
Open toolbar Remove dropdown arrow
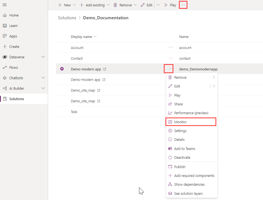click(x=135, y=5)
